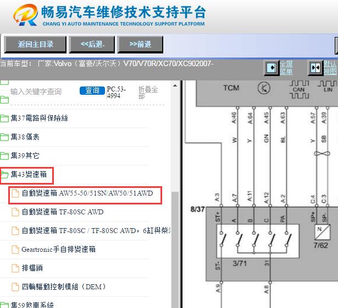This screenshot has width=338, height=308.
Task: Click sensor symbol labeled 7/62
Action: pyautogui.click(x=323, y=233)
